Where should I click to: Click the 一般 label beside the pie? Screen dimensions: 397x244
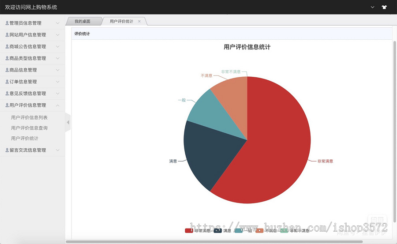tap(182, 100)
